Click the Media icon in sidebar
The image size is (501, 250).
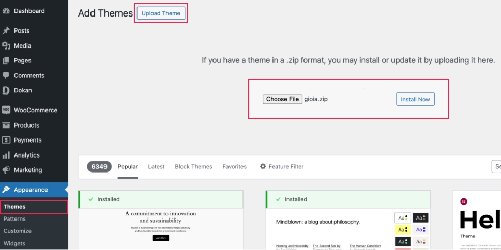(x=6, y=45)
